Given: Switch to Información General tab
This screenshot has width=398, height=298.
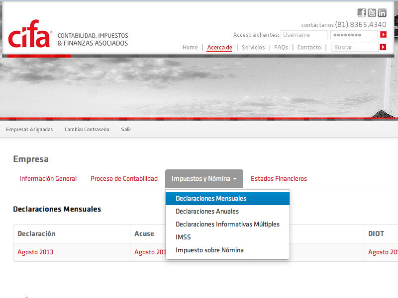Looking at the screenshot, I should click(48, 179).
